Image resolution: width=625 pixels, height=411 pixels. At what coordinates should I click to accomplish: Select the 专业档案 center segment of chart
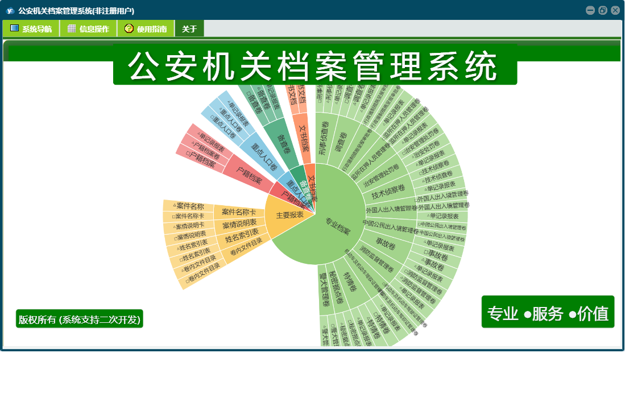[338, 227]
